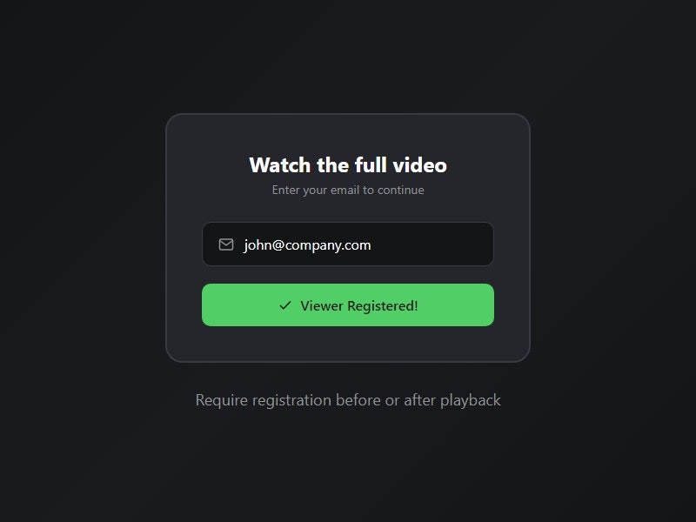This screenshot has width=696, height=522.
Task: Click the 'Require registration before or after playback' caption
Action: [348, 400]
